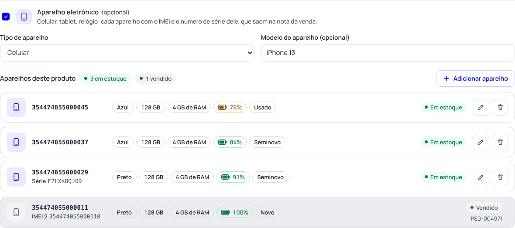The image size is (515, 228).
Task: Click the 1 vendido badge
Action: pos(155,79)
